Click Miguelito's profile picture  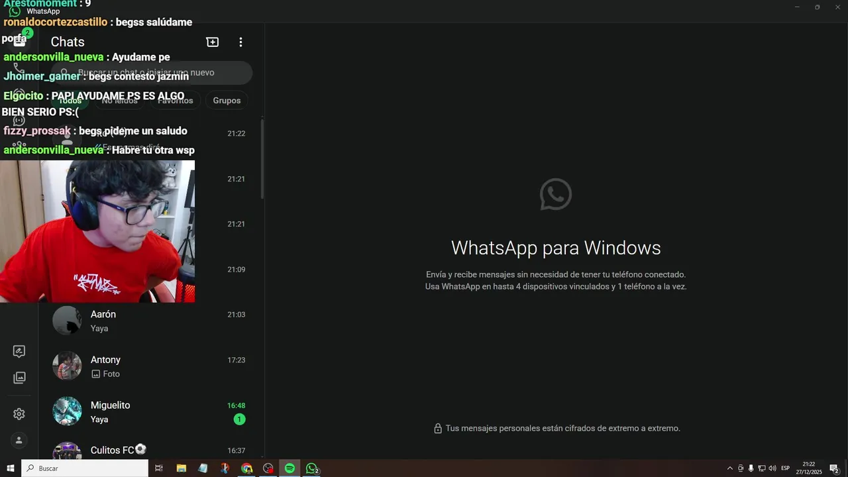click(67, 411)
